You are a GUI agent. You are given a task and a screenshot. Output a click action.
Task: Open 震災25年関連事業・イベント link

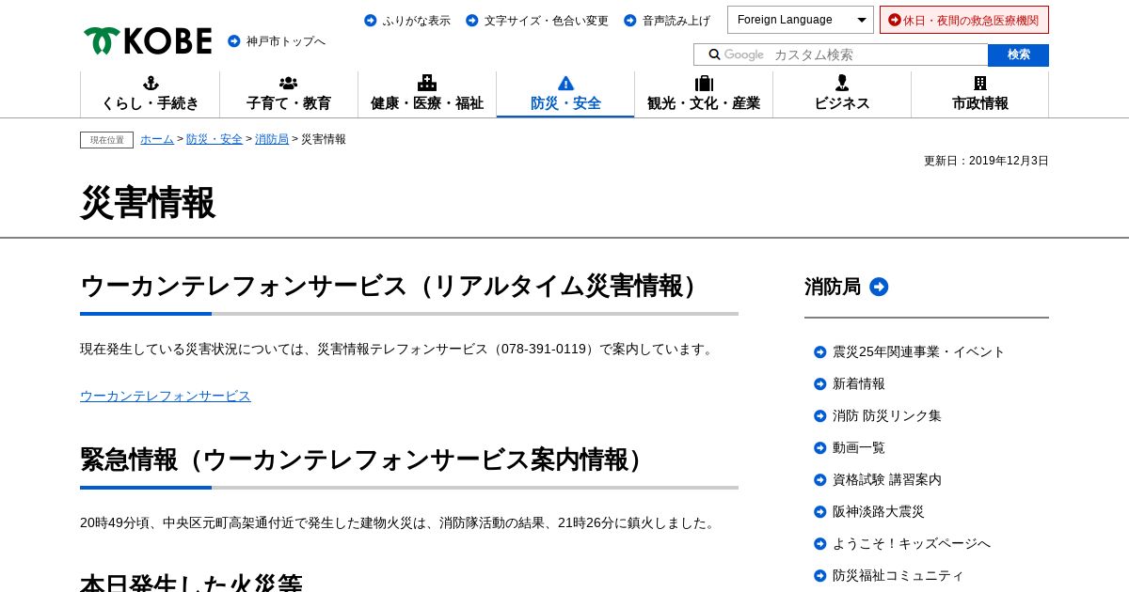918,352
